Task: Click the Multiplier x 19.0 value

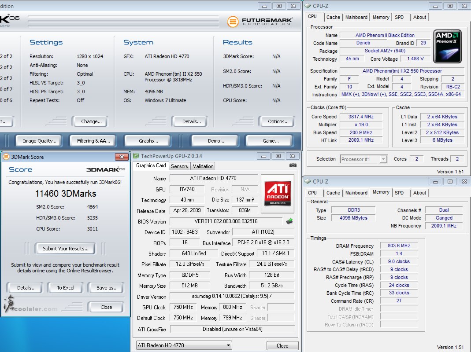Action: tap(361, 125)
